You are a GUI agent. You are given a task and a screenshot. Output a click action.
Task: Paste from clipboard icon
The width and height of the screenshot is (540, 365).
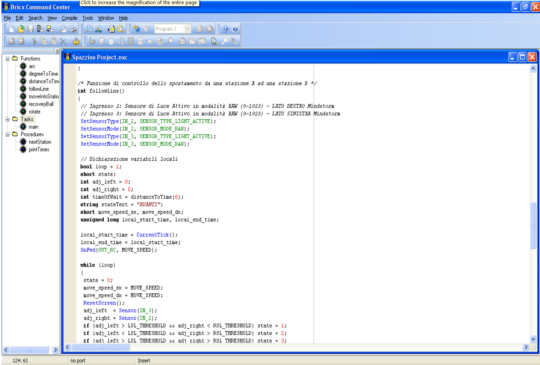tap(54, 41)
